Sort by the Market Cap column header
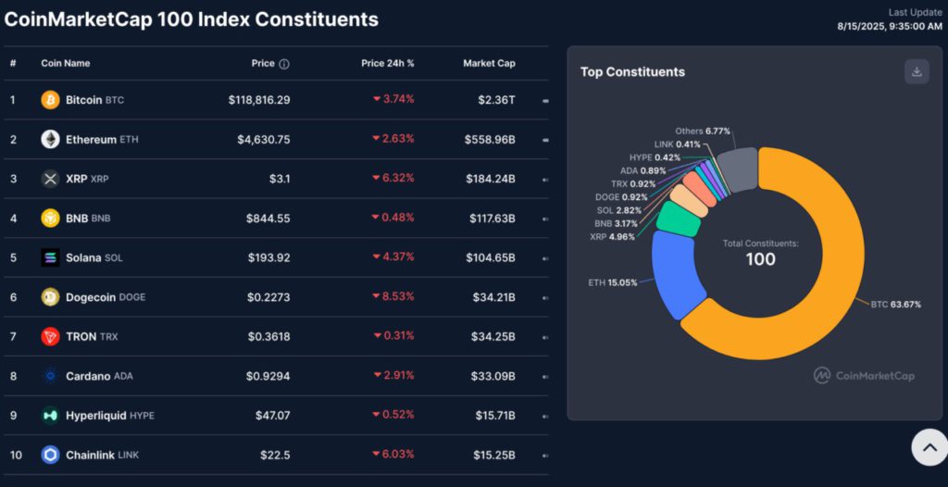This screenshot has width=948, height=487. click(x=489, y=64)
